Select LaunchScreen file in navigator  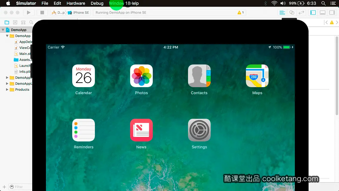23,66
